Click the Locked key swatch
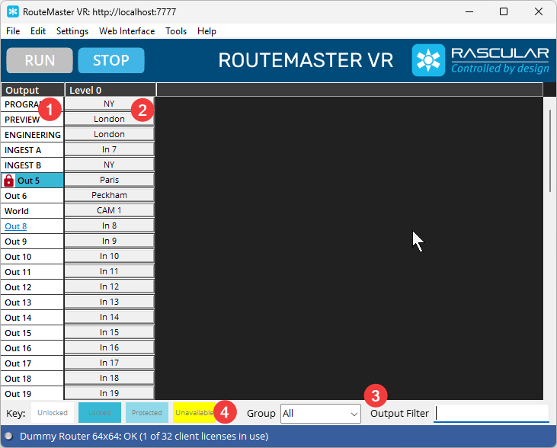 pos(100,412)
